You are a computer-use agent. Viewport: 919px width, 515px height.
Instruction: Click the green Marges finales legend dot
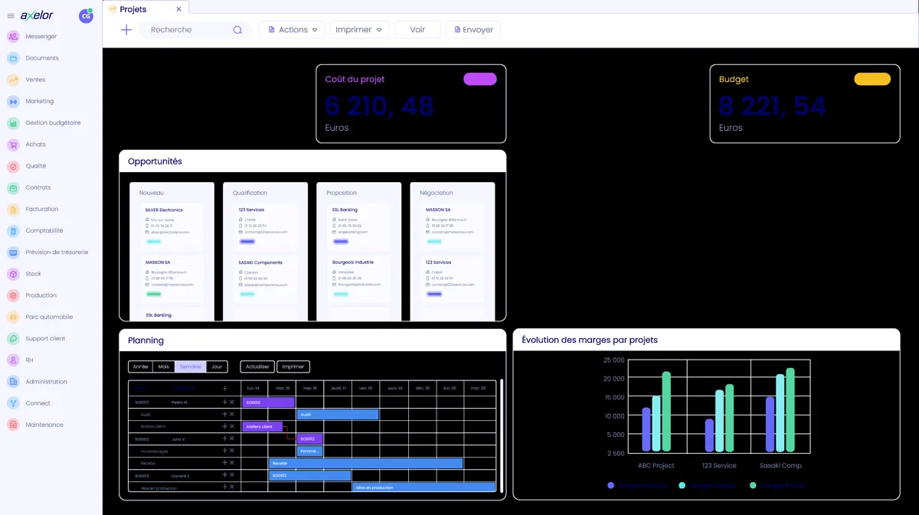pos(753,485)
